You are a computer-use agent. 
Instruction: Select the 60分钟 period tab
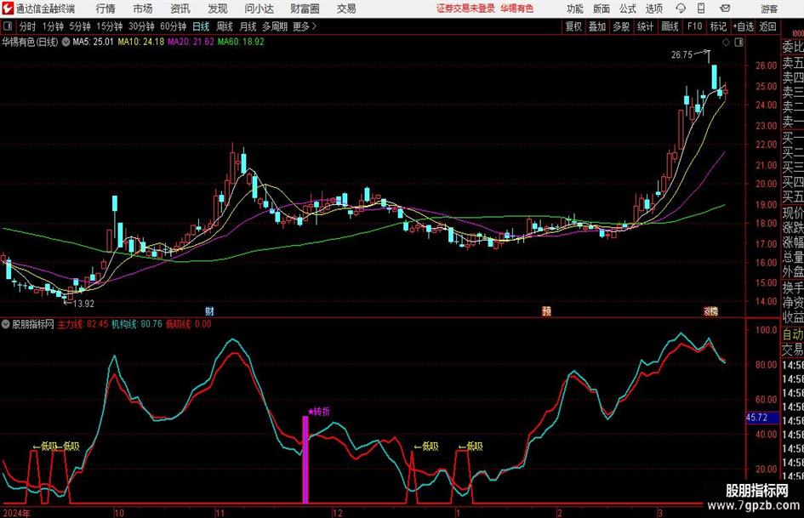(174, 26)
